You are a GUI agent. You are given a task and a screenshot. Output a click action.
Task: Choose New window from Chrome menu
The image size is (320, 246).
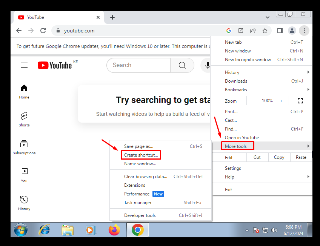(x=262, y=51)
